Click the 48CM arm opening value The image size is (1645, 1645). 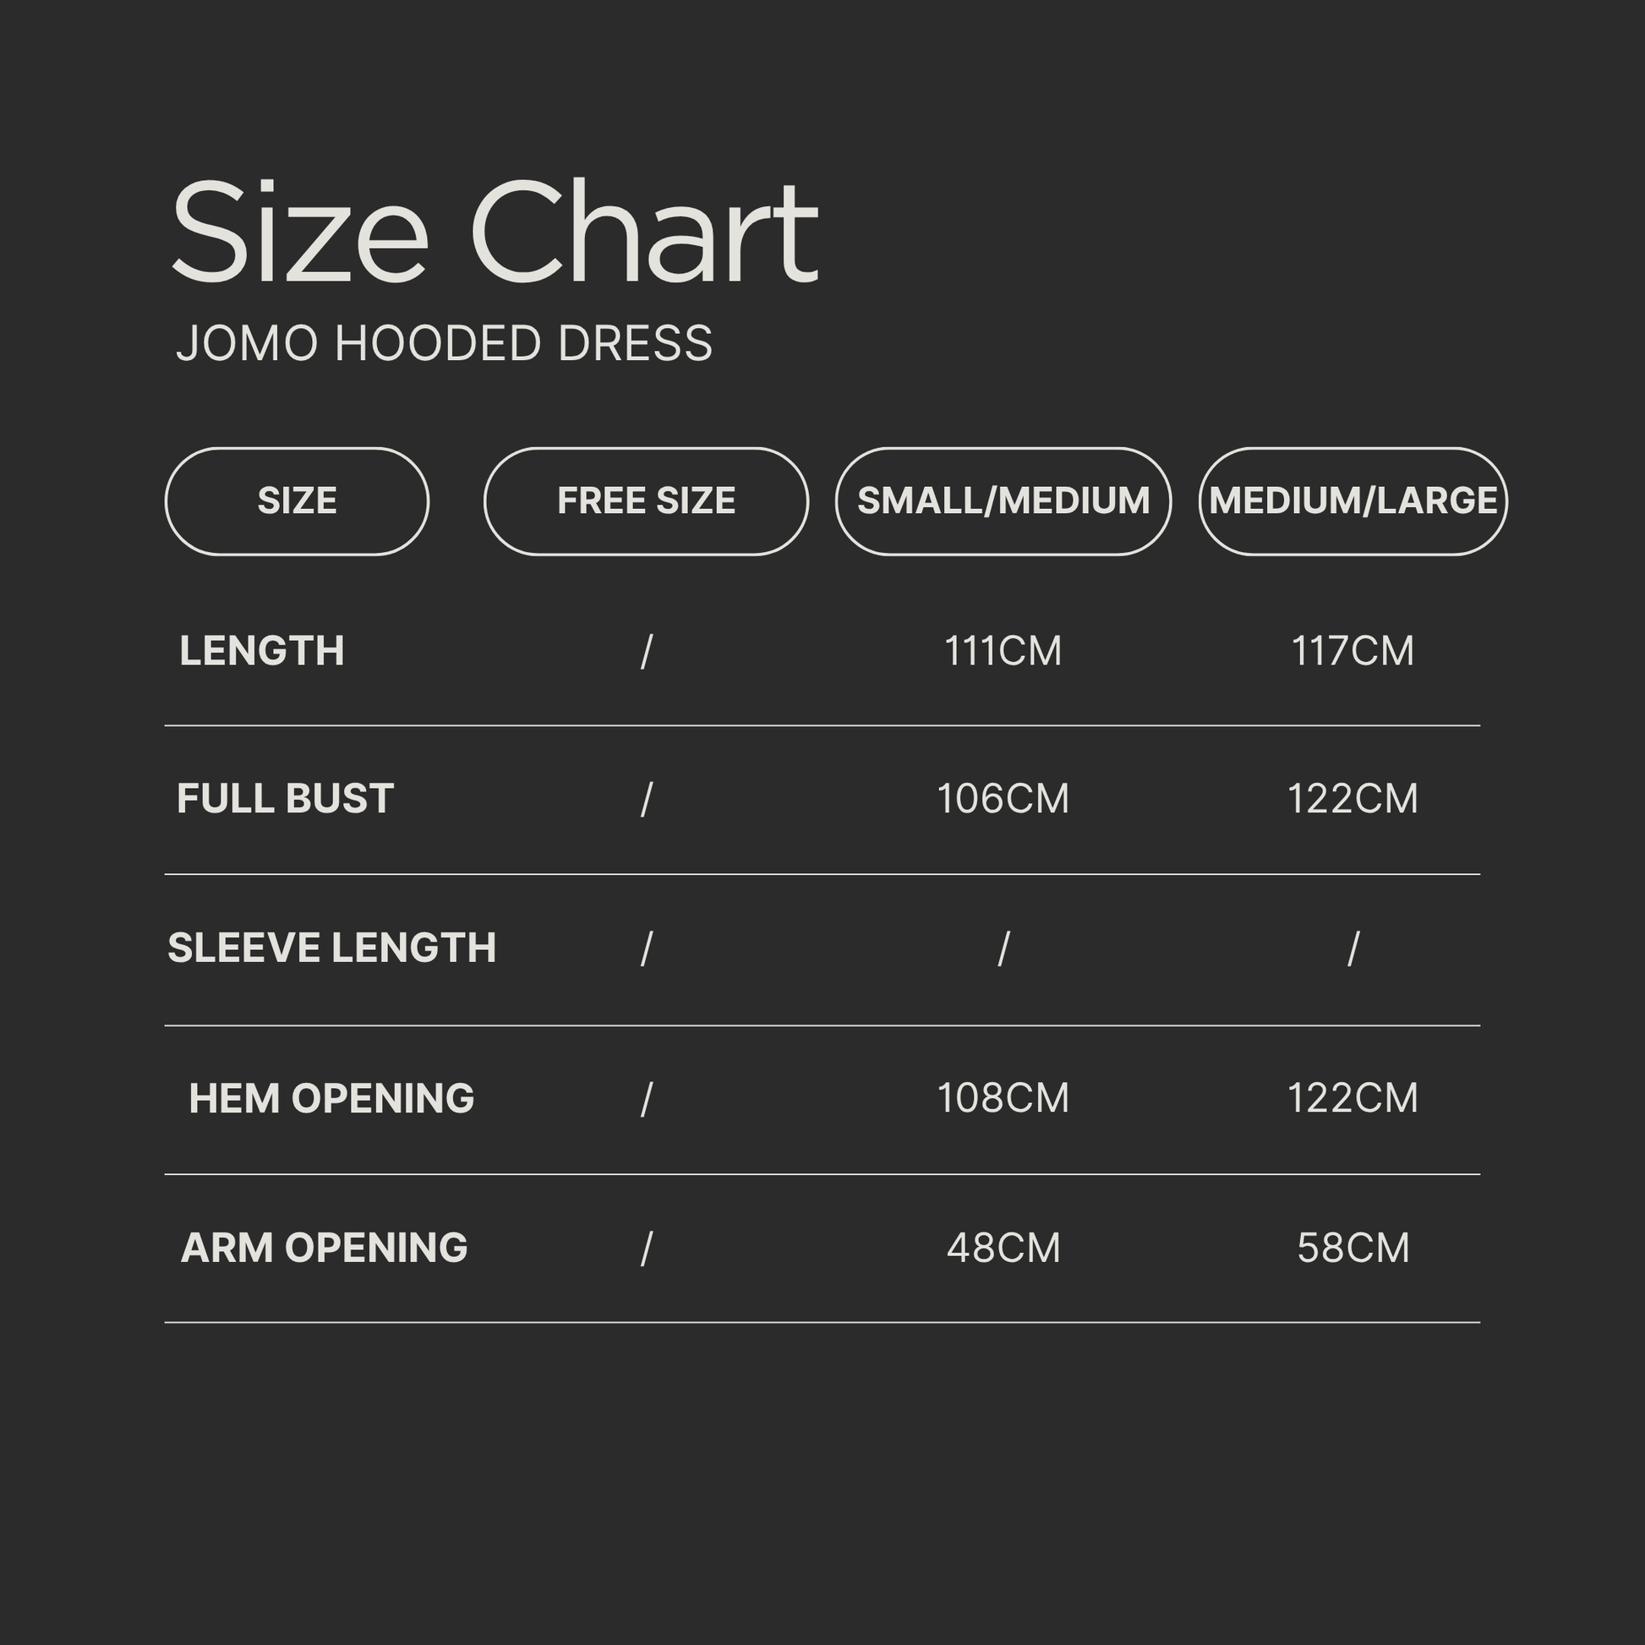click(1003, 1249)
